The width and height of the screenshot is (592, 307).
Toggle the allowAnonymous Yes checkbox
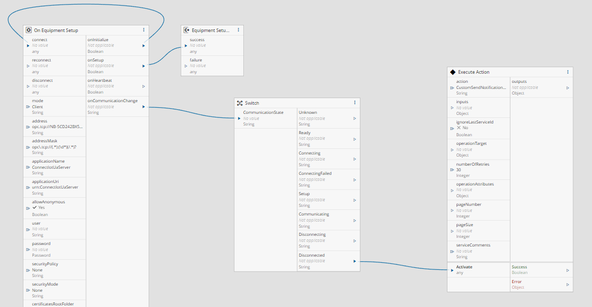[34, 207]
